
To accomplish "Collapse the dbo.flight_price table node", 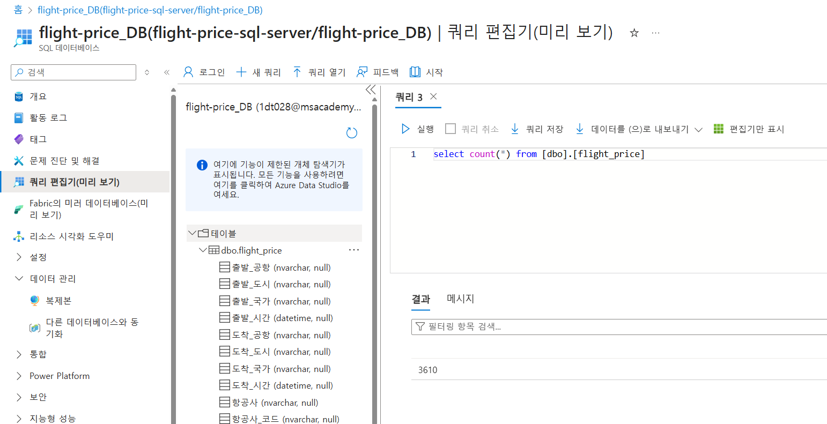I will tap(203, 250).
